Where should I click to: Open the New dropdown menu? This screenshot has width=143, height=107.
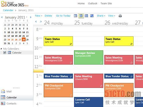[x=38, y=16]
